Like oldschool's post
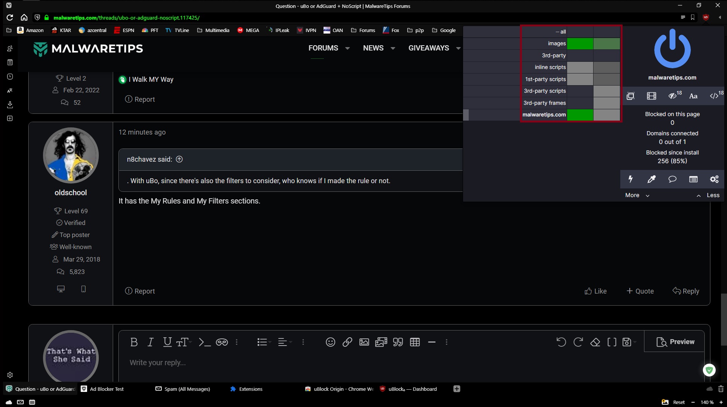The height and width of the screenshot is (407, 727). (595, 291)
